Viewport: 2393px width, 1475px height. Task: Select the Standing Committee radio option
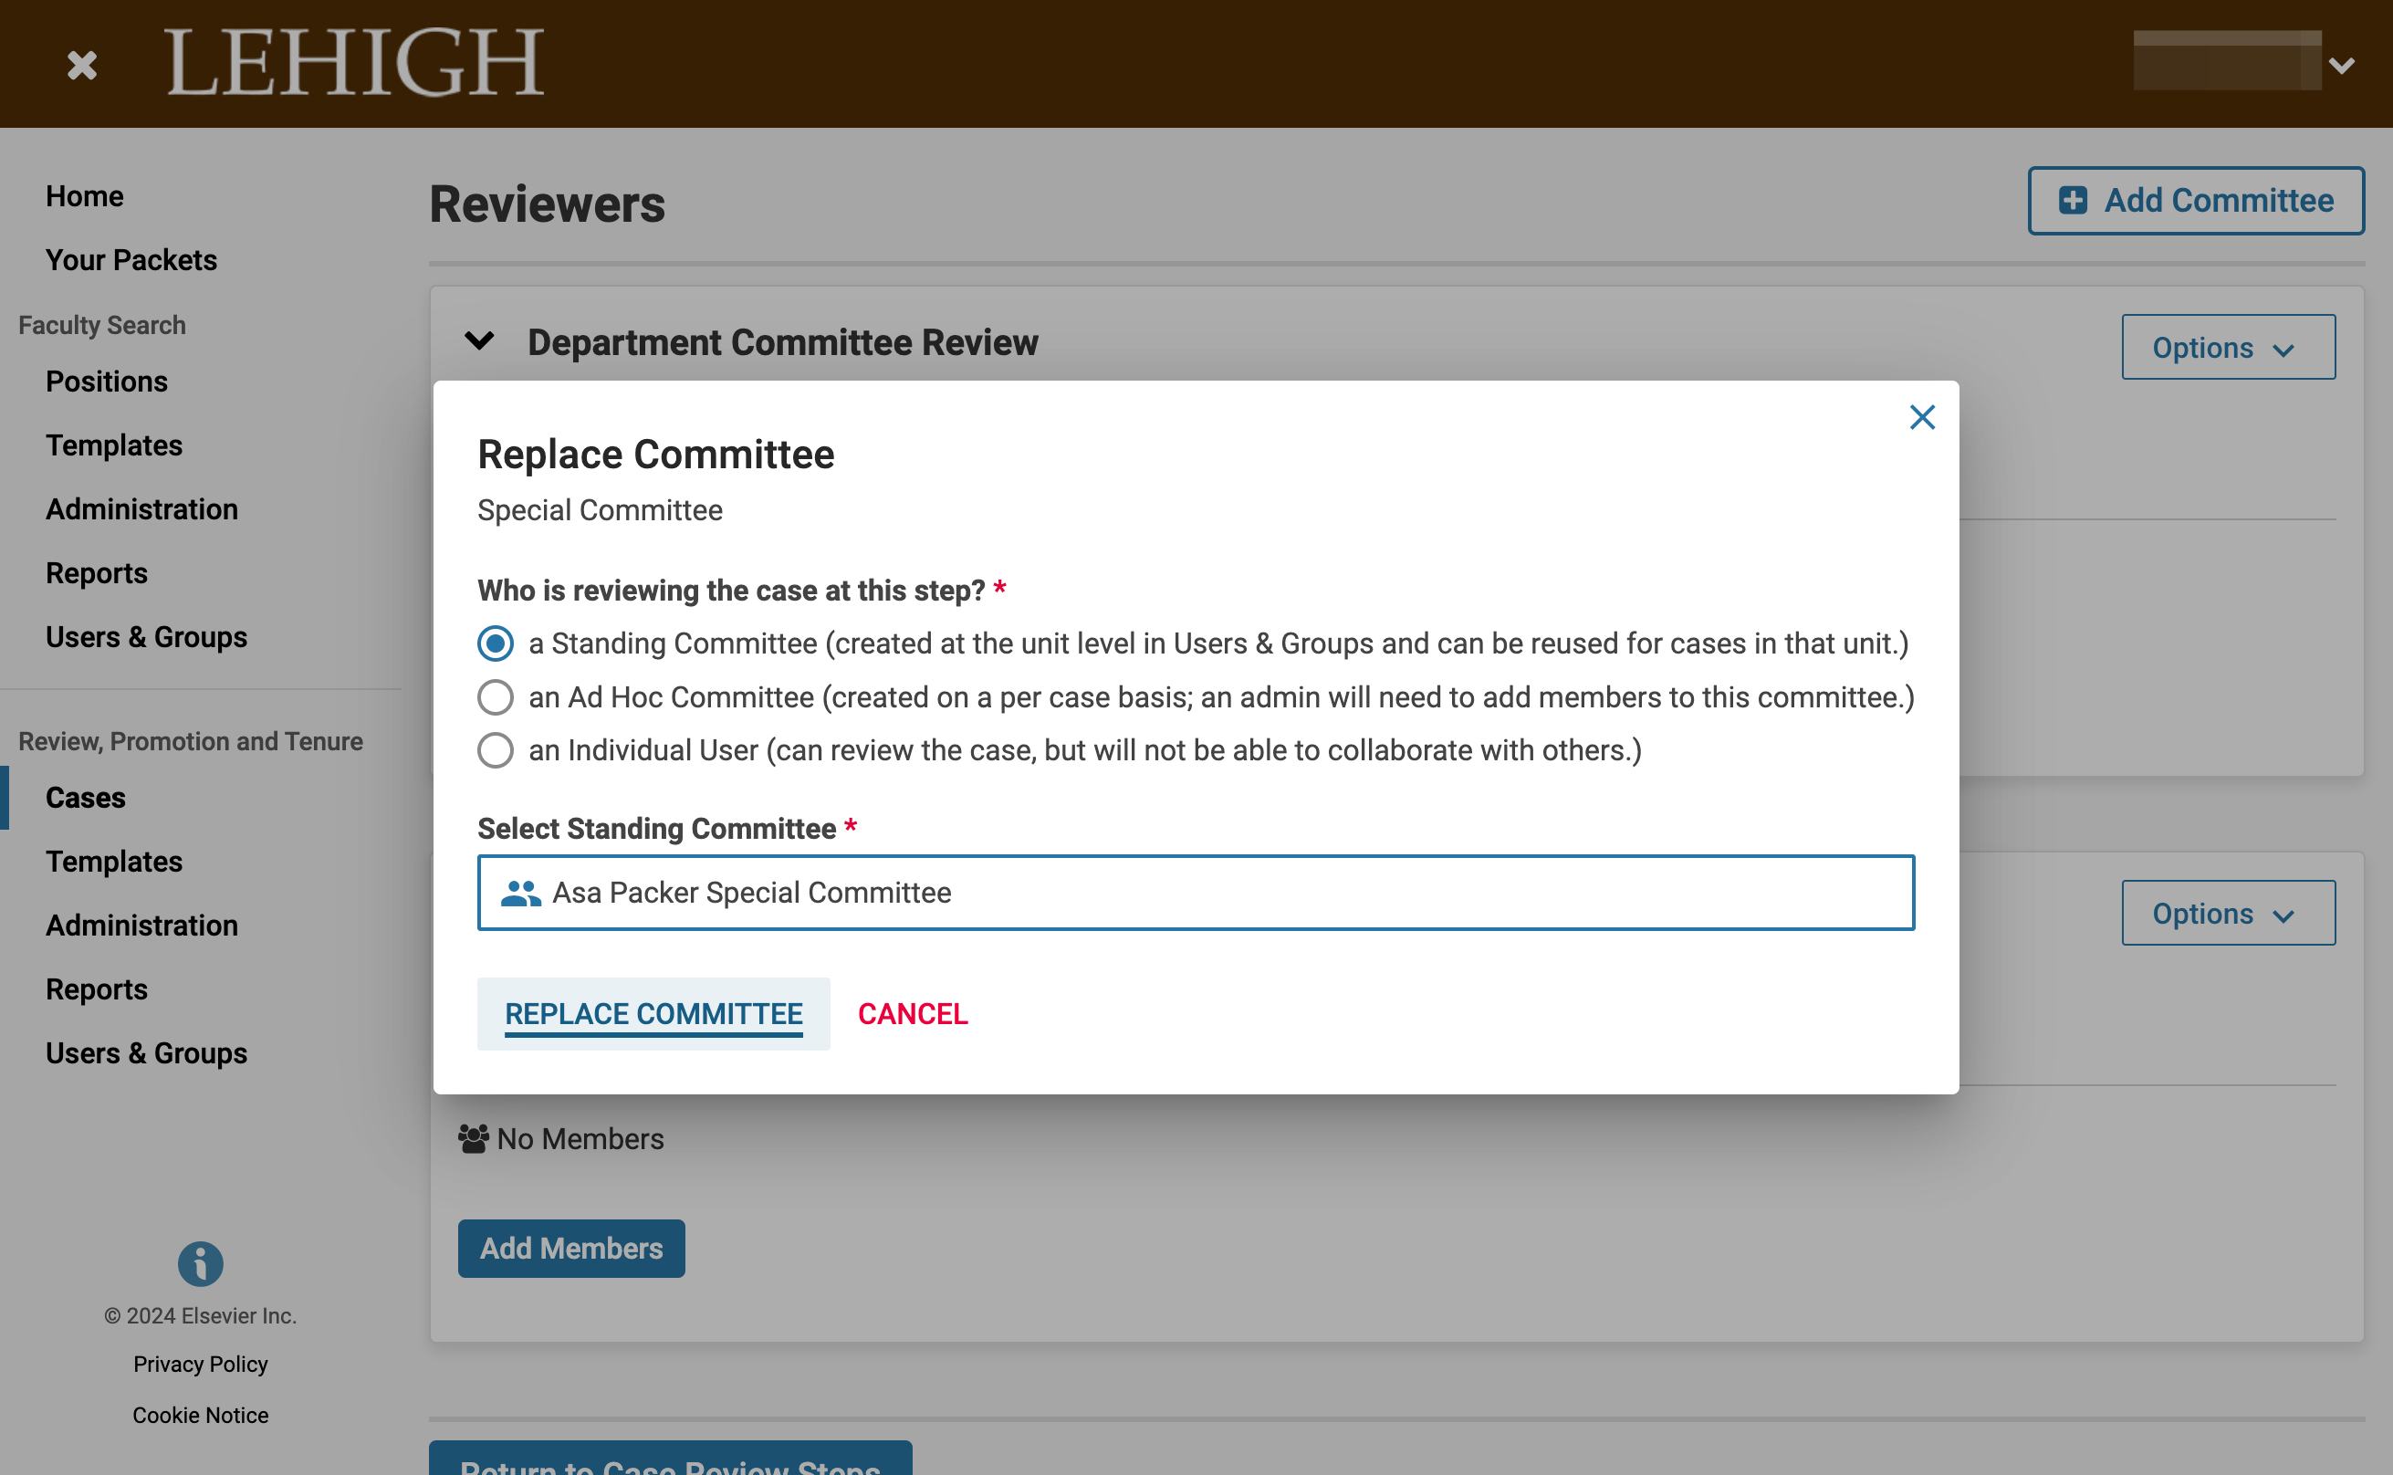[496, 643]
